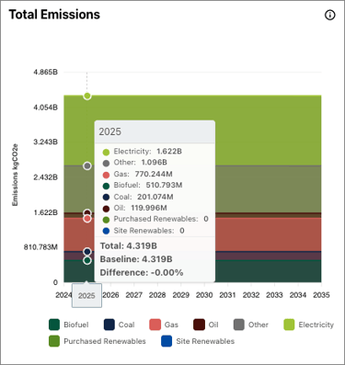
Task: Click the 2.432B y-axis value
Action: (x=45, y=177)
